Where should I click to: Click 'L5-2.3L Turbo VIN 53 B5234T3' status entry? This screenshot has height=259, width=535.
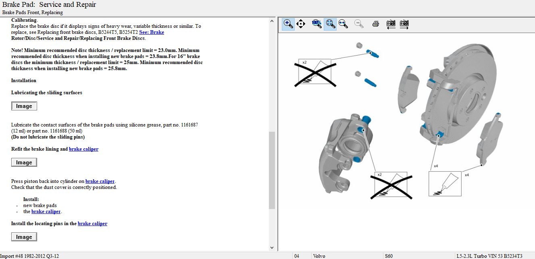tap(489, 256)
